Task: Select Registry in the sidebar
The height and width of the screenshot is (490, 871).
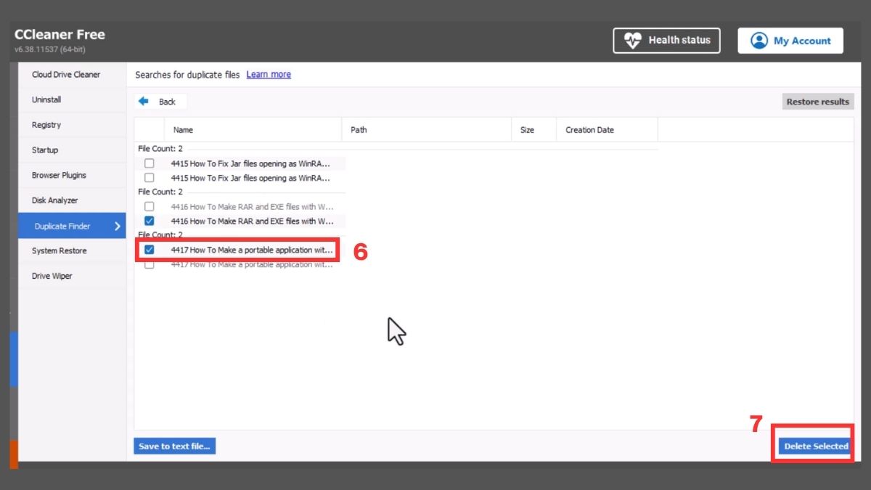Action: [72, 125]
